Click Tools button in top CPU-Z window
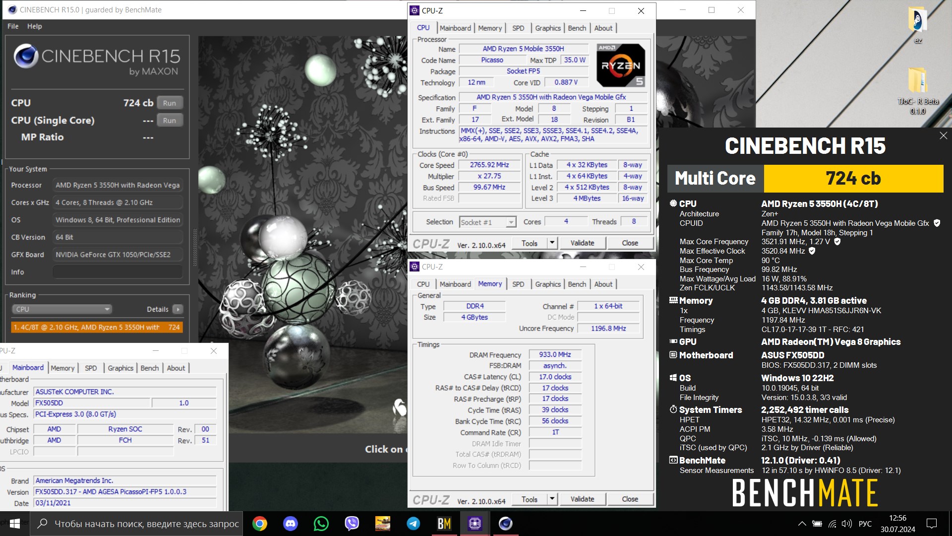Viewport: 952px width, 536px height. [x=529, y=243]
